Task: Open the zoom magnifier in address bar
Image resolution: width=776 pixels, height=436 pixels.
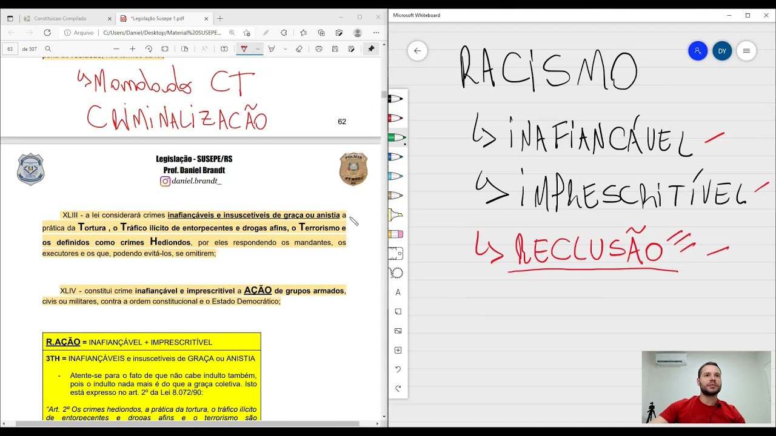Action: click(232, 33)
